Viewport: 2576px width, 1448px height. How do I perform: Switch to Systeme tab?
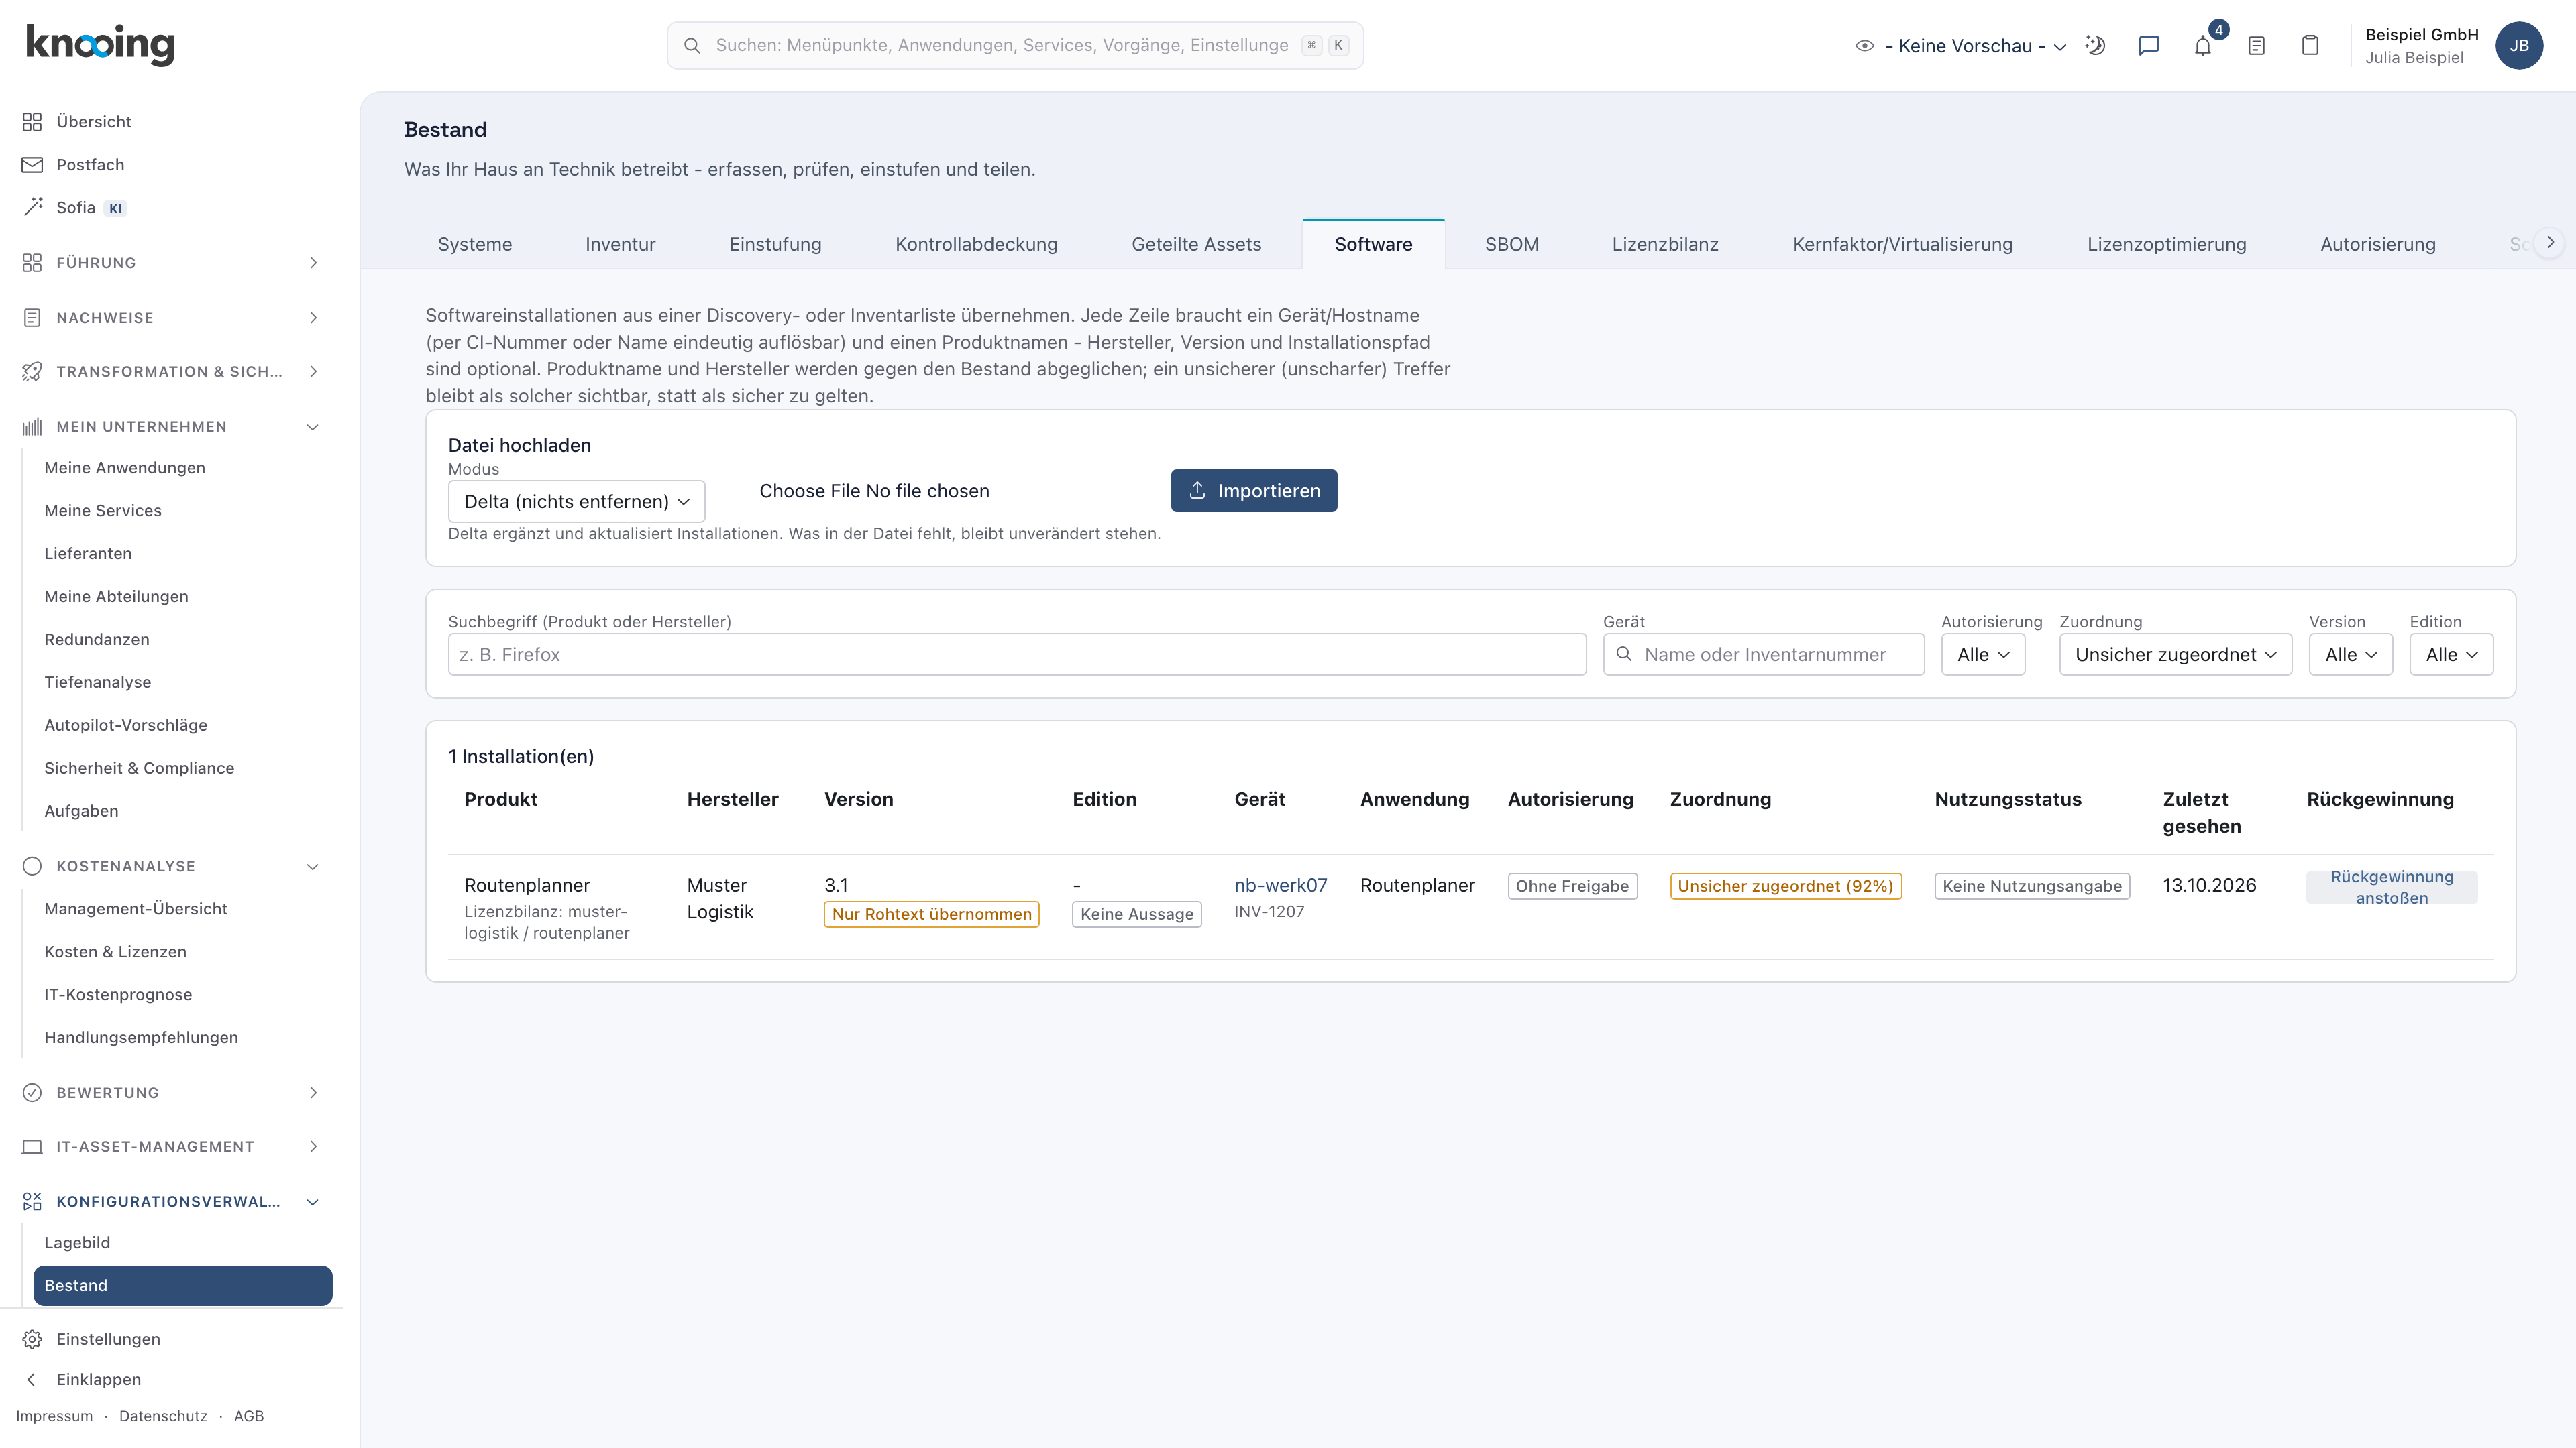click(474, 245)
